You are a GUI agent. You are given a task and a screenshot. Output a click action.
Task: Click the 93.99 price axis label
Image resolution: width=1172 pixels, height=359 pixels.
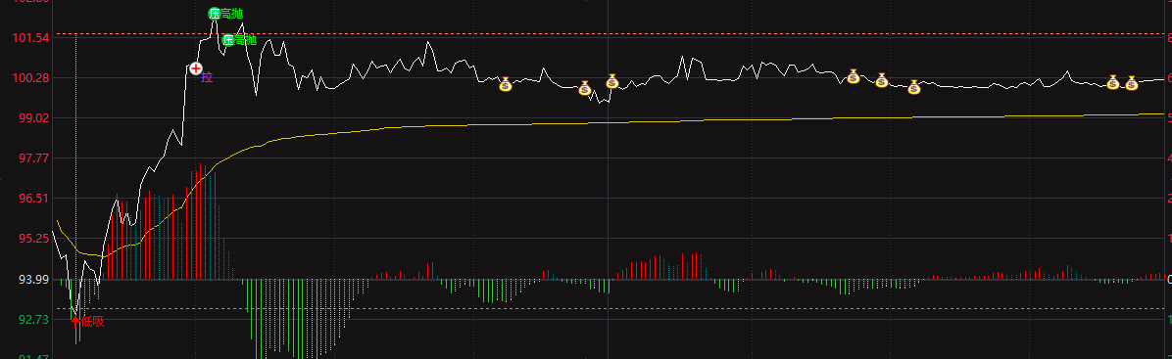coord(33,279)
